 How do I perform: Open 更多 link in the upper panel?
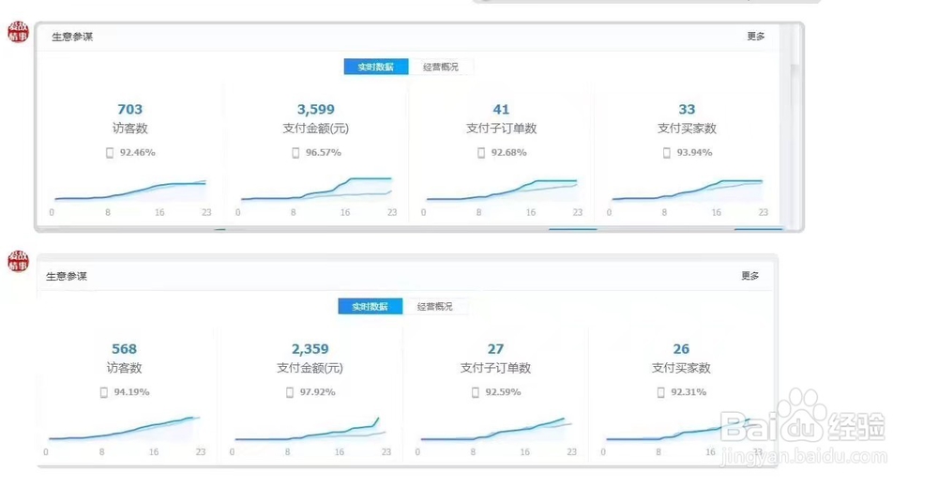755,37
